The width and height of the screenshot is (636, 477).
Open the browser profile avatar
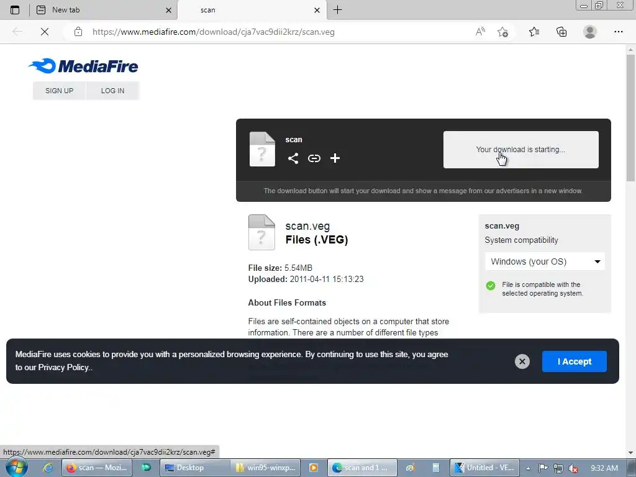coord(589,32)
